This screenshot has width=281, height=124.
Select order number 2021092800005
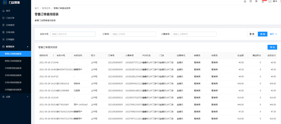pos(116,105)
